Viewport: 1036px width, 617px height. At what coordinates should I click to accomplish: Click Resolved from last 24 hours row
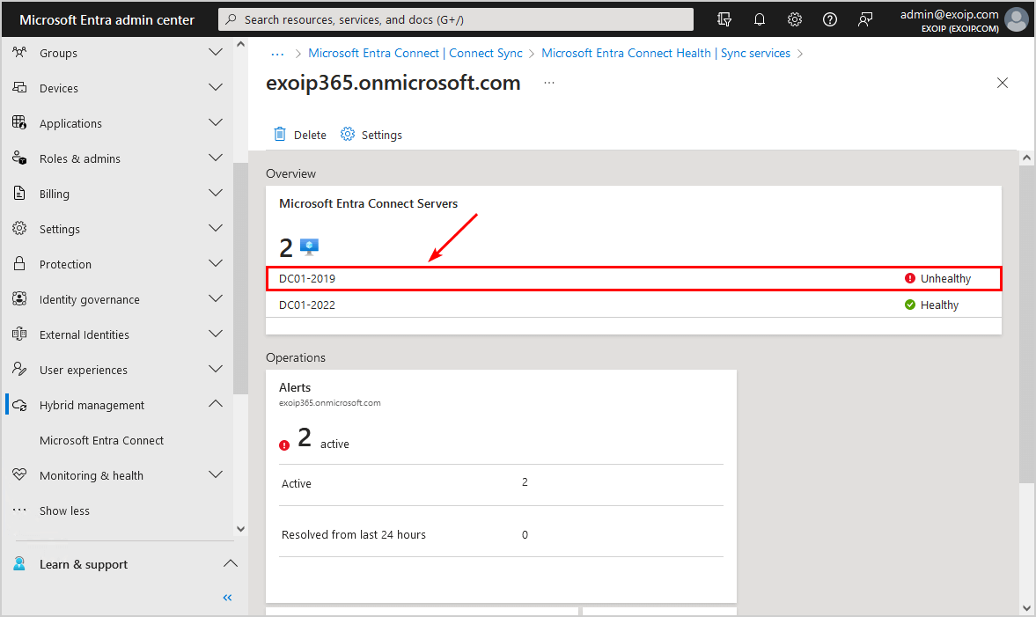tap(501, 534)
